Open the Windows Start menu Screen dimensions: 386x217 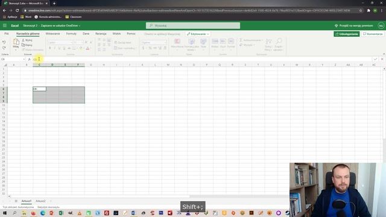4,213
